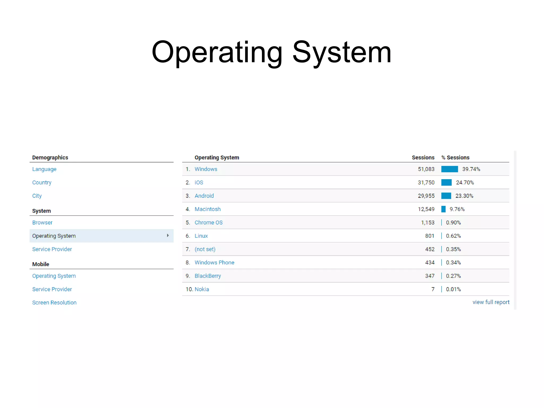Open the Language demographics link

tap(44, 169)
